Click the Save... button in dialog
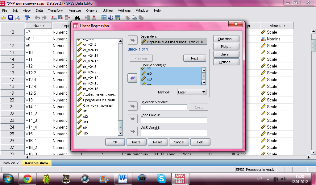This screenshot has width=316, height=185. 226,54
